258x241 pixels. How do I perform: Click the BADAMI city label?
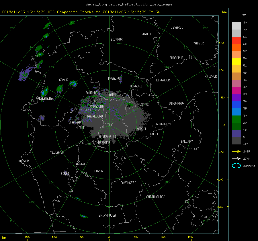[114, 95]
